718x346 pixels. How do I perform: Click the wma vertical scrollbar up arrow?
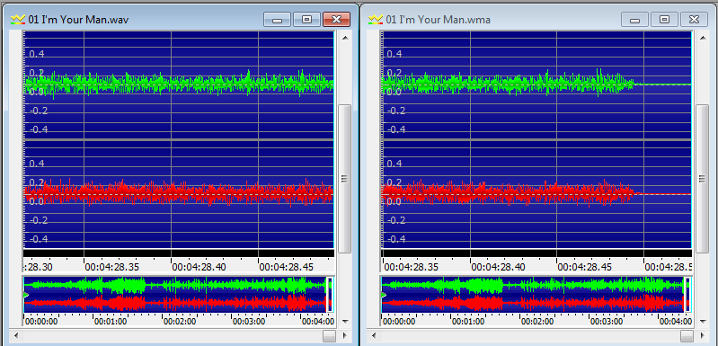click(703, 39)
